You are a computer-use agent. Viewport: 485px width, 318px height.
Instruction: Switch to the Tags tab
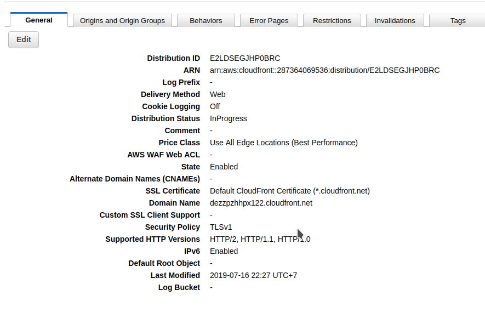pos(458,21)
